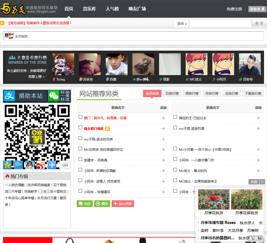The image size is (267, 243).
Task: Open 嗨友广场 navigation item
Action: [137, 9]
